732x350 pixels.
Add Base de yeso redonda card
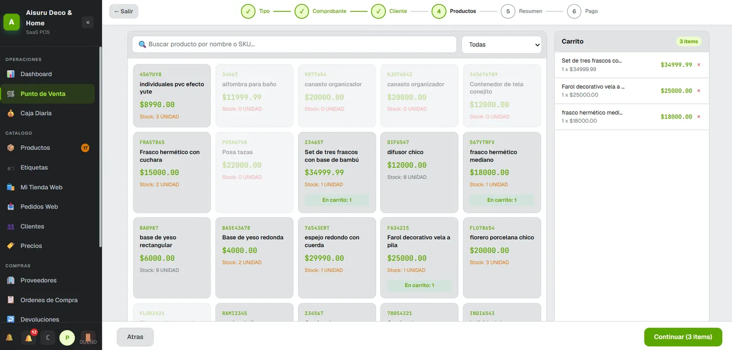tap(254, 258)
